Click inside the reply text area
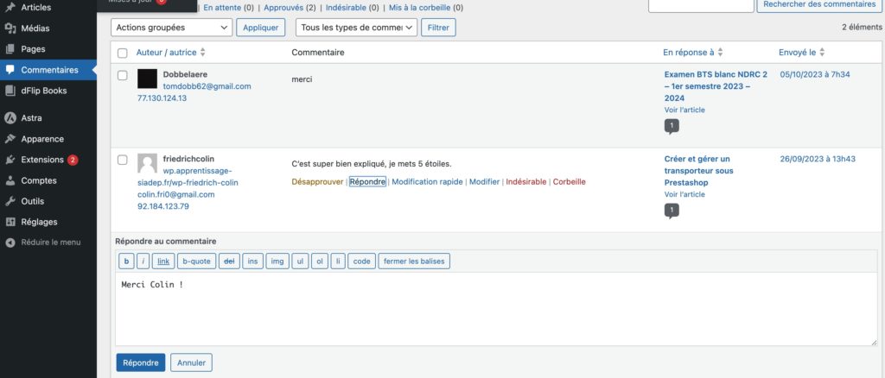 click(496, 309)
